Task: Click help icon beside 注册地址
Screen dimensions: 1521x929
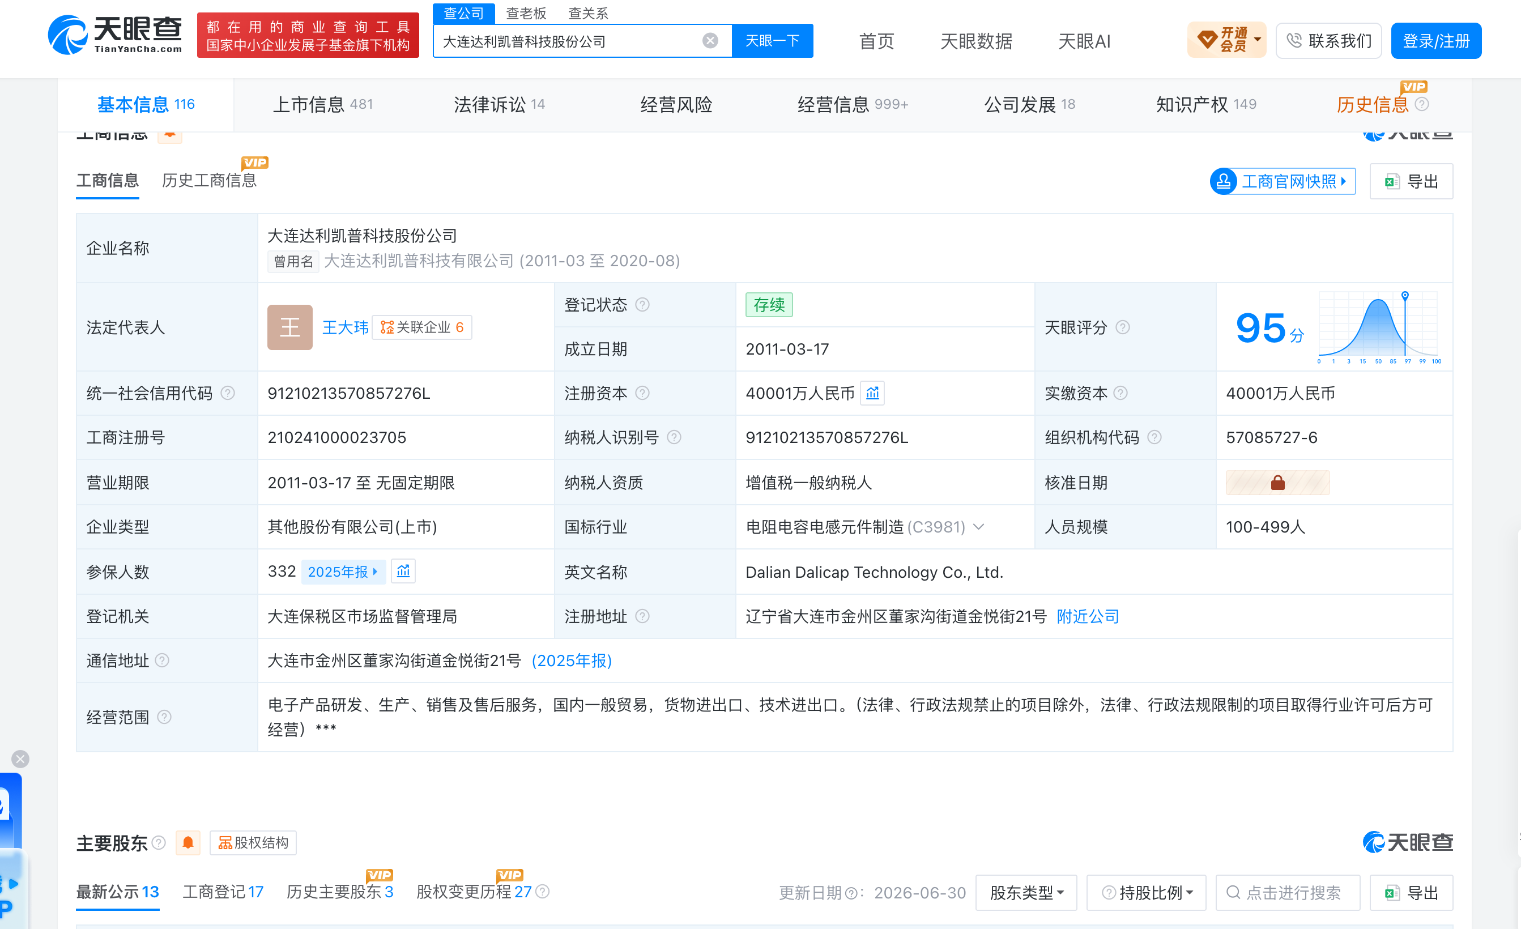Action: 642,616
